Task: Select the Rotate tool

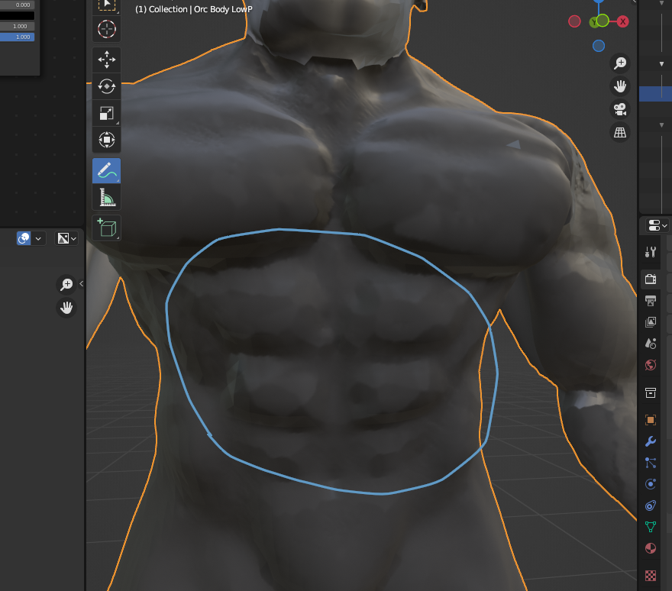Action: point(106,86)
